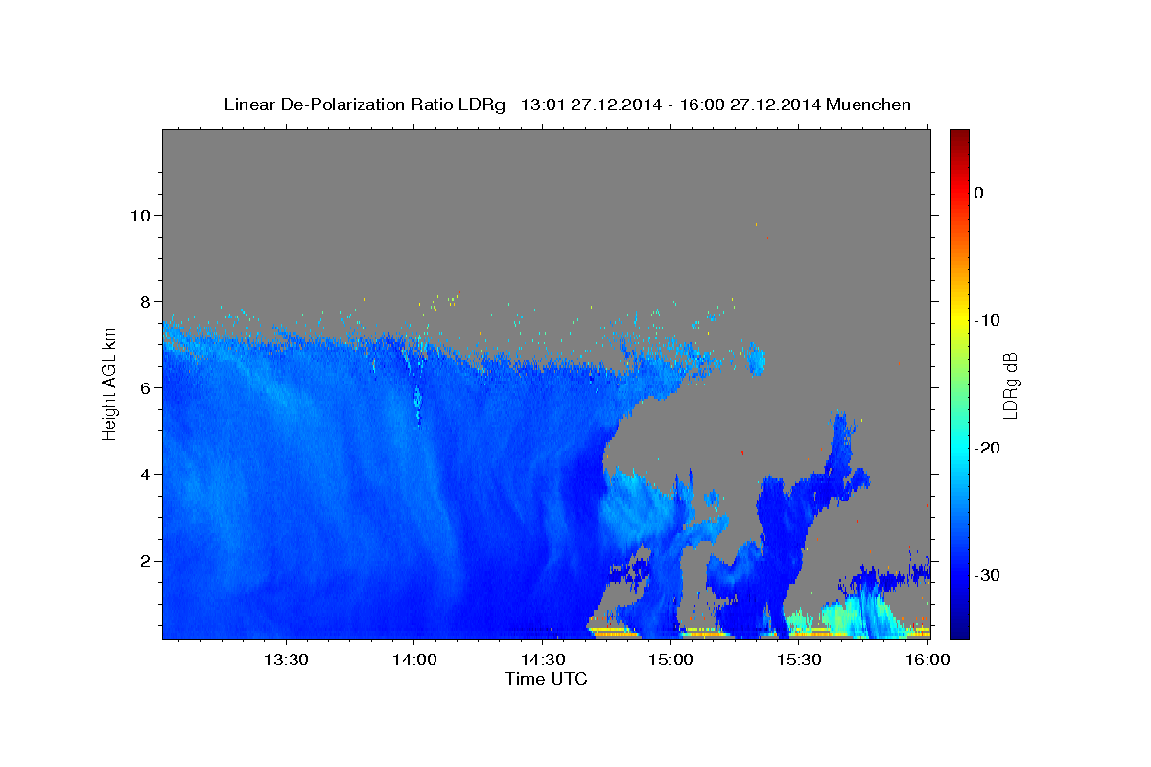Click the colorbar label '-10'

tap(987, 320)
